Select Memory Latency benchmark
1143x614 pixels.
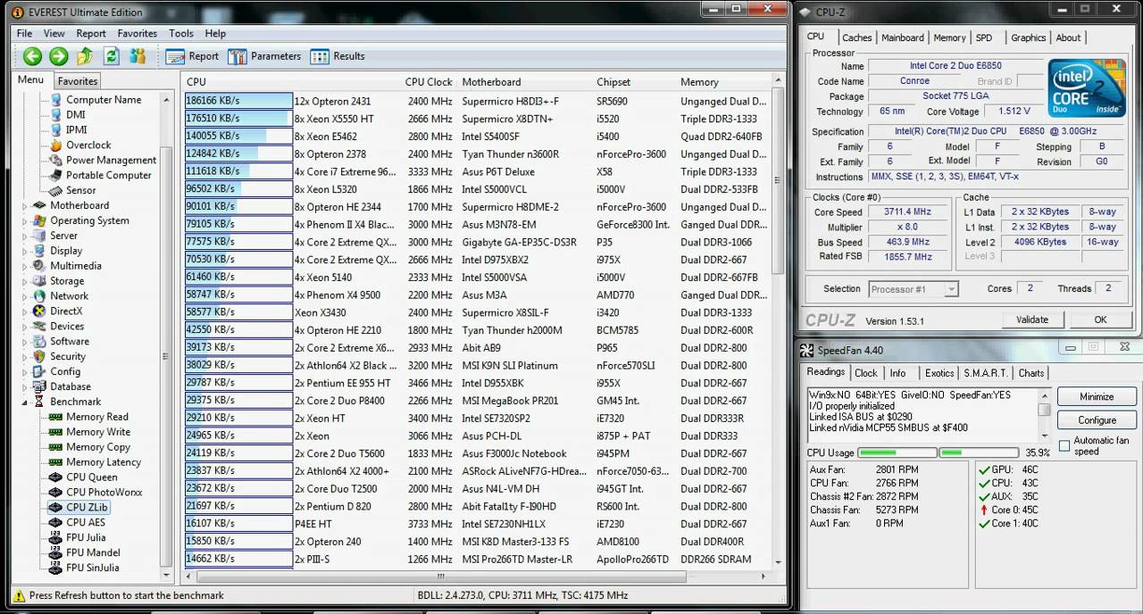click(104, 462)
